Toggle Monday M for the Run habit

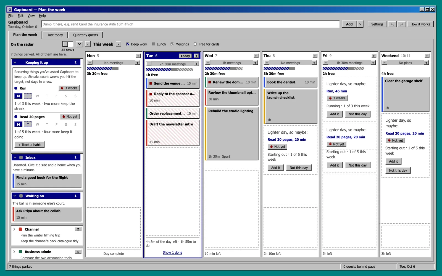[x=18, y=96]
